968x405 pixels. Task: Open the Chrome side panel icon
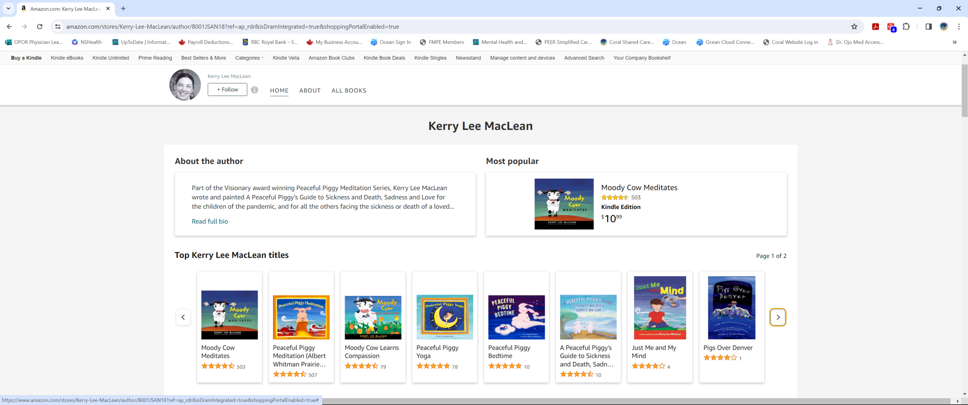[928, 26]
